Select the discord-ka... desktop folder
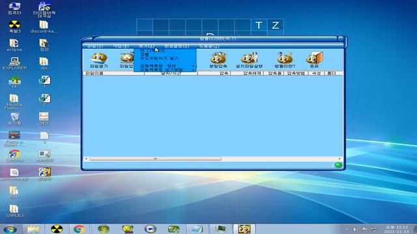 44,27
